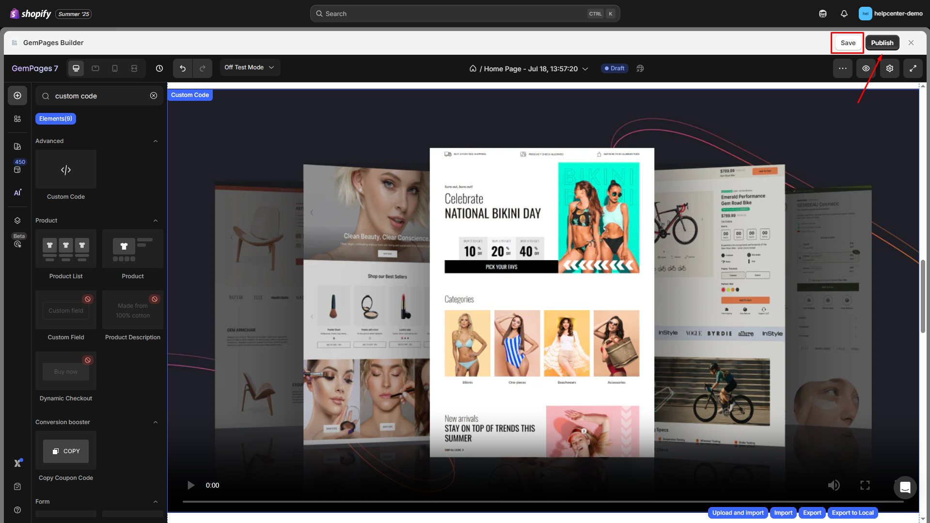Screen dimensions: 930x523
Task: Open the live chat support bubble
Action: (x=905, y=488)
